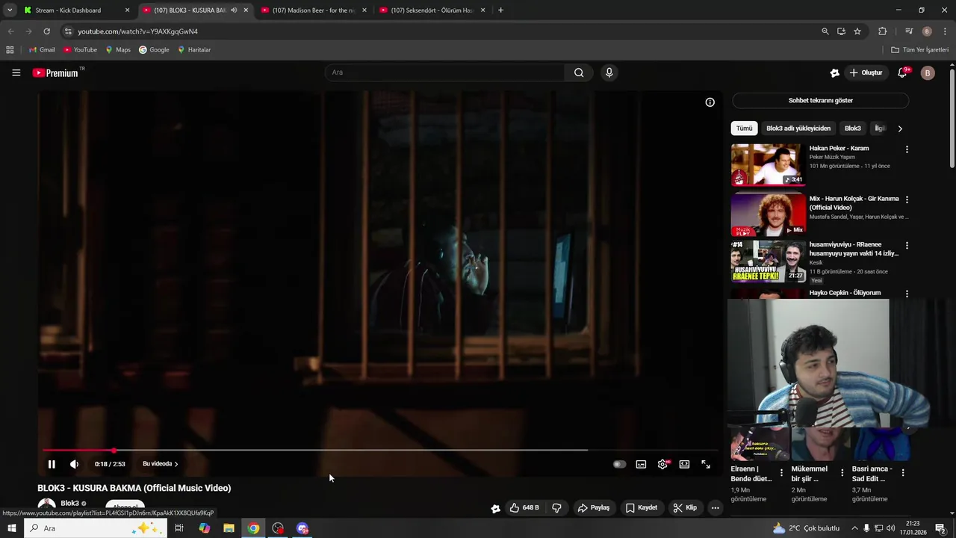Create a clip with the Klip button
This screenshot has height=538, width=956.
point(685,507)
